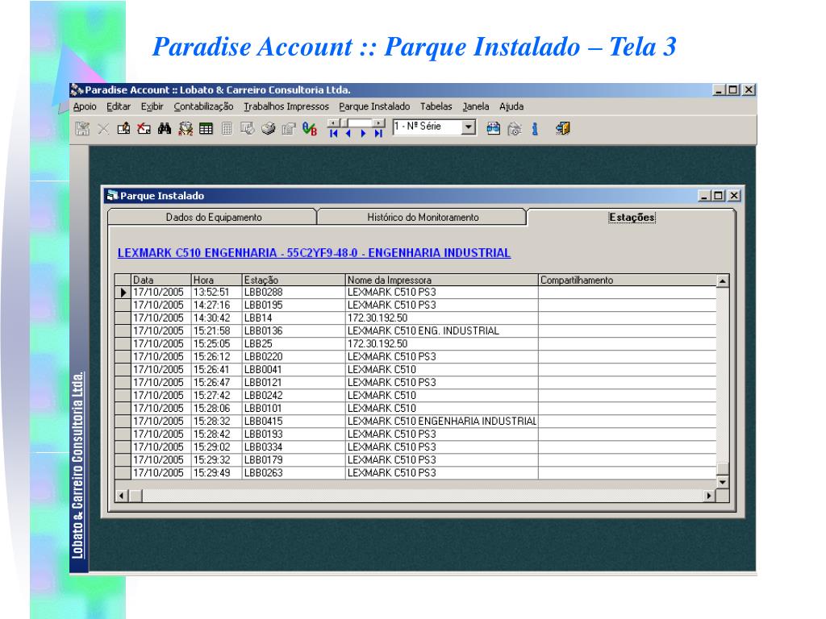The image size is (826, 619).
Task: Click the A-Z sort globe icon
Action: pyautogui.click(x=186, y=128)
